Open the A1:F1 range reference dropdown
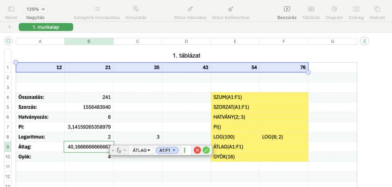Screen dimensions: 392x187 (x=174, y=150)
